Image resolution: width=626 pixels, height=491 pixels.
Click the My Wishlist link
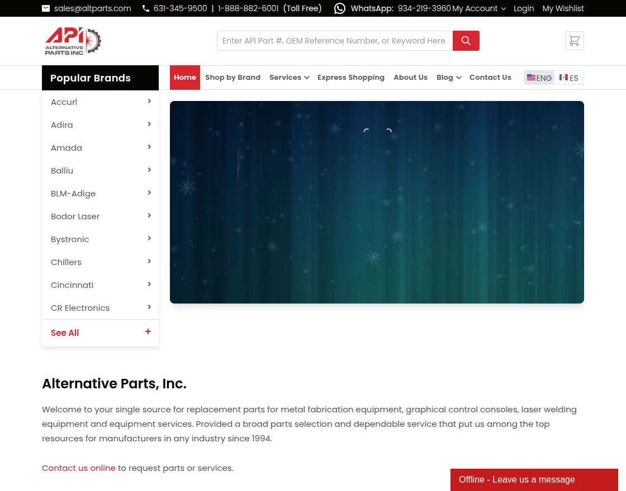pos(563,8)
